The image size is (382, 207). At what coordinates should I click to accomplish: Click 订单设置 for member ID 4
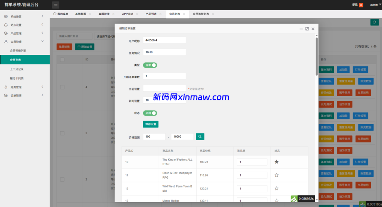360,70
